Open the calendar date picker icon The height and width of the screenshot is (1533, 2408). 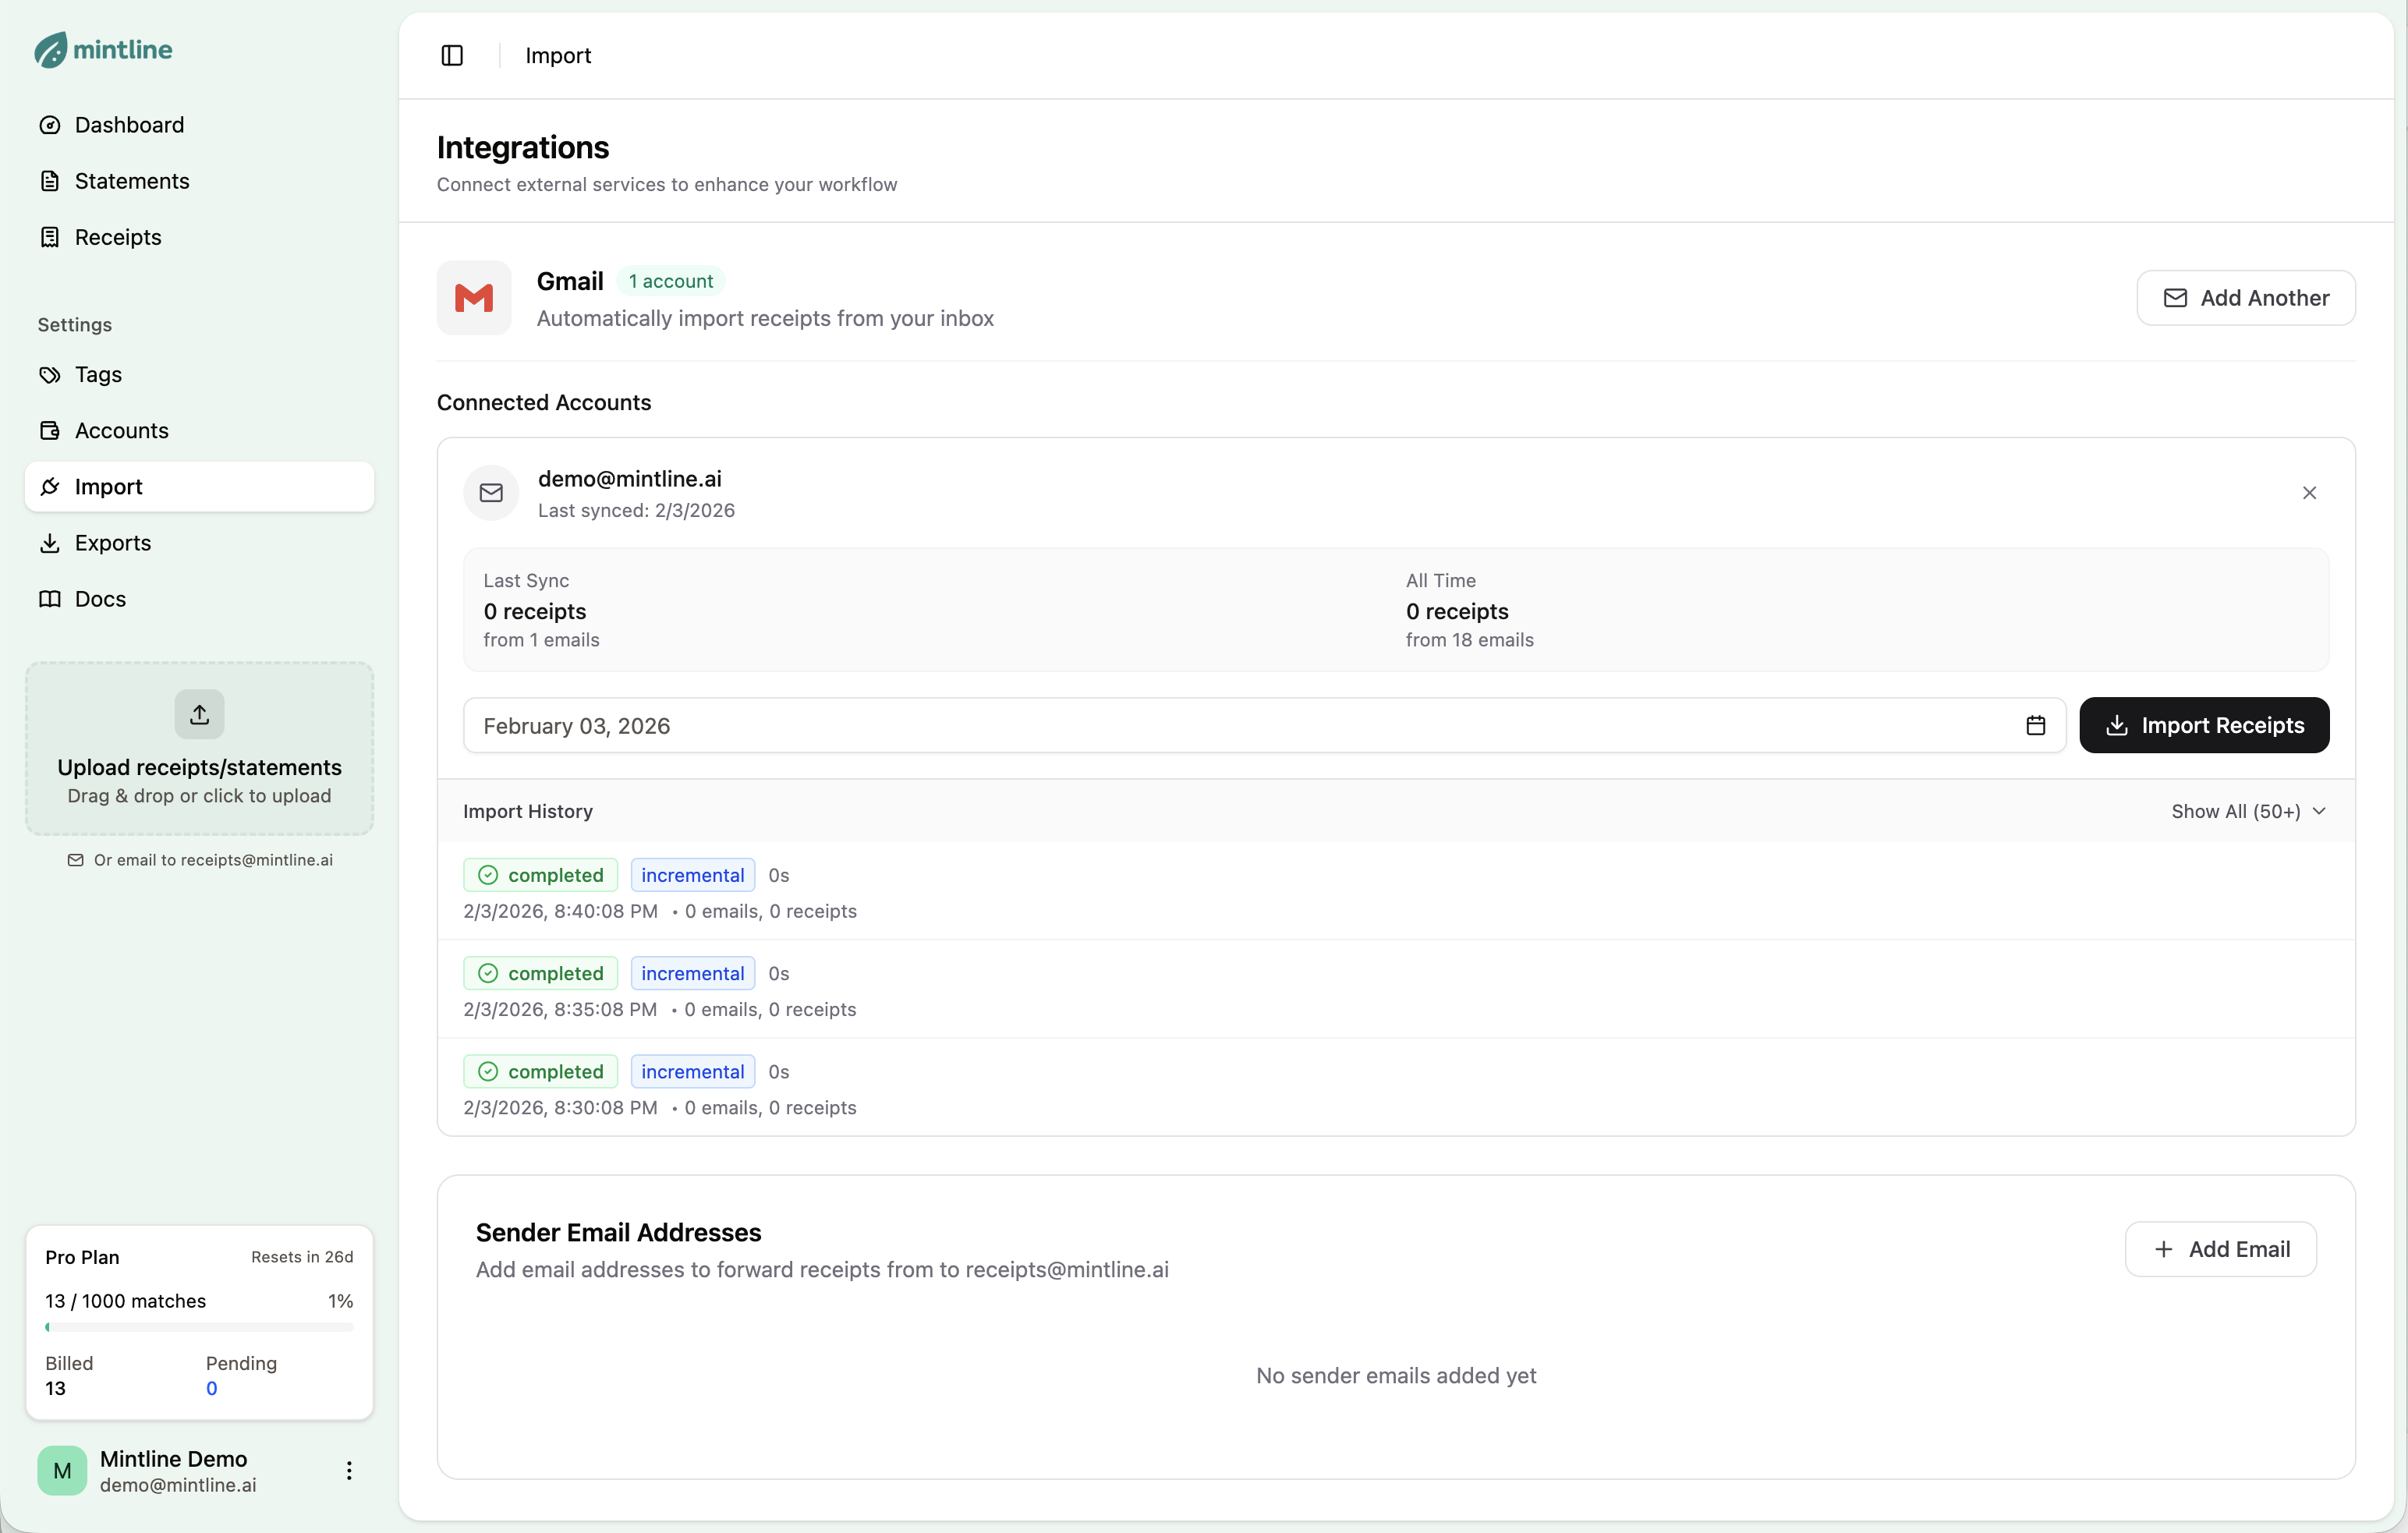[x=2035, y=726]
